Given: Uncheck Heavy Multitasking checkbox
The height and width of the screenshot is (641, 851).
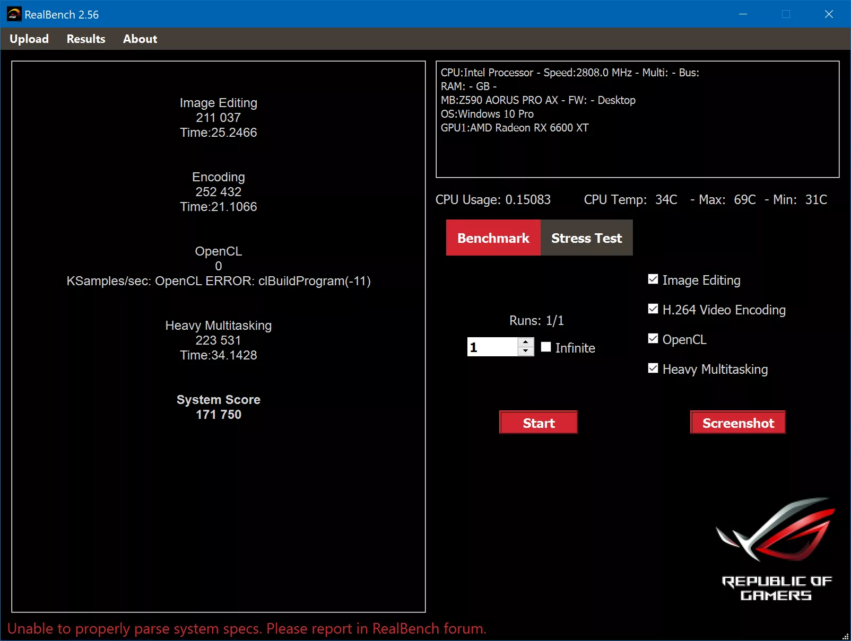Looking at the screenshot, I should coord(653,368).
